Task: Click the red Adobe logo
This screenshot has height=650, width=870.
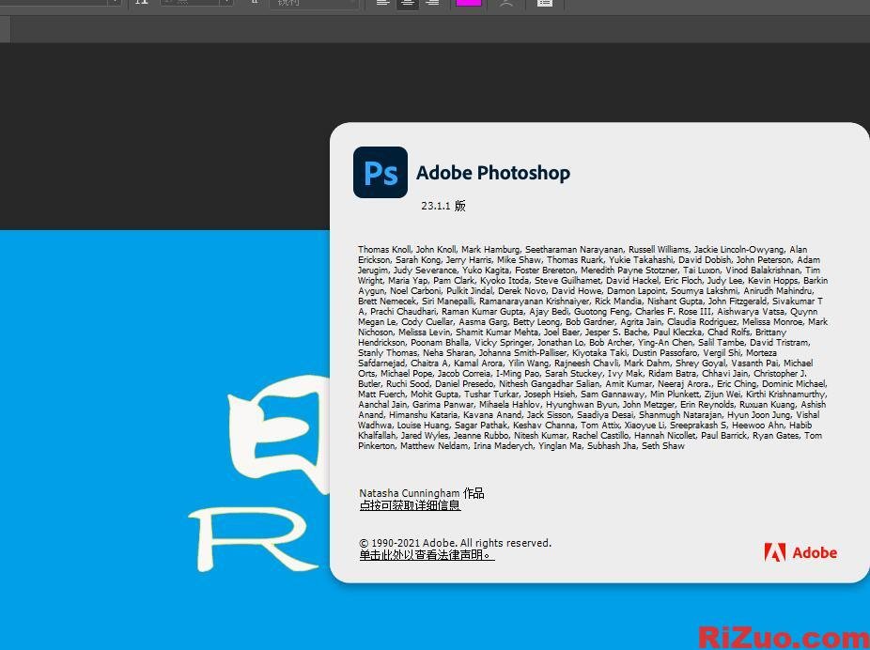Action: click(800, 552)
